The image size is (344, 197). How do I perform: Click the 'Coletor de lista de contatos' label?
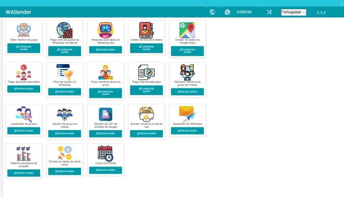point(146,40)
